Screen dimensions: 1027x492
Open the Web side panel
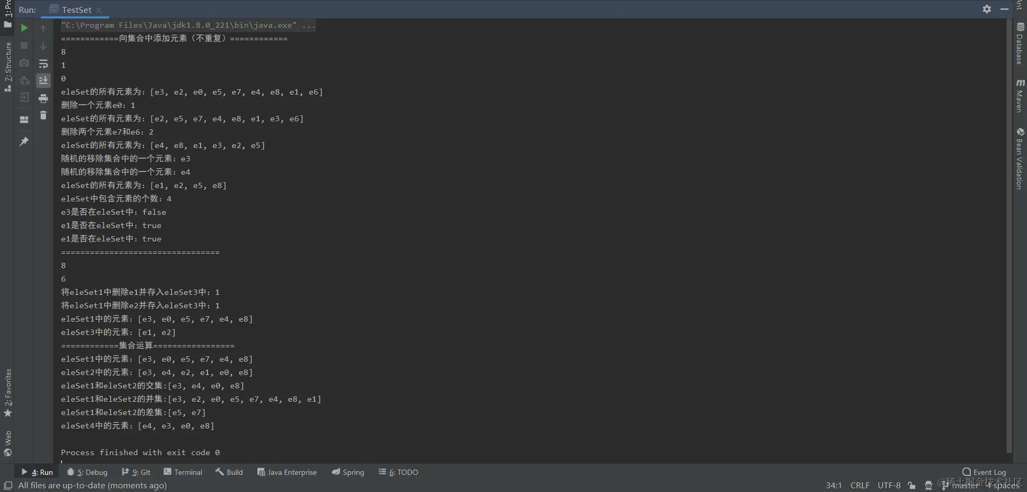7,443
